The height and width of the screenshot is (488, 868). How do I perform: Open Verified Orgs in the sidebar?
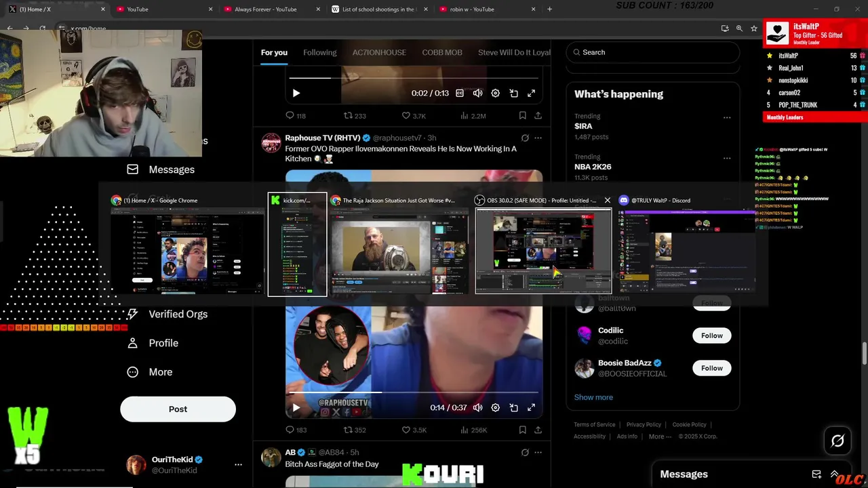pyautogui.click(x=167, y=314)
